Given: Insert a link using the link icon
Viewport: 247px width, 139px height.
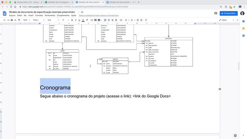Looking at the screenshot, I should (x=92, y=20).
